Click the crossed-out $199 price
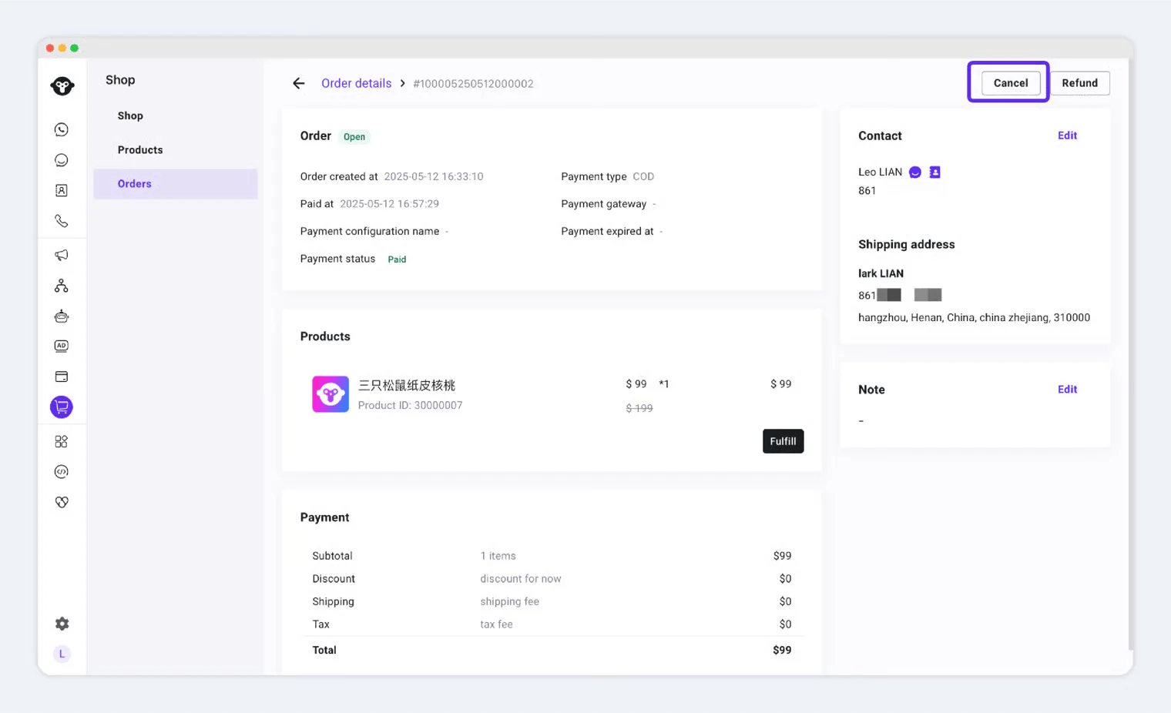This screenshot has height=713, width=1171. [639, 408]
